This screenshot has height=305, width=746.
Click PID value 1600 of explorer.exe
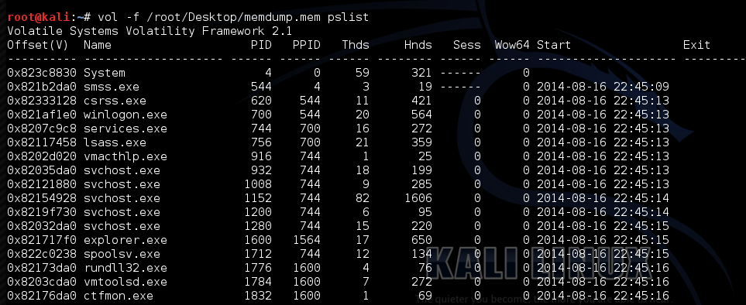[258, 240]
